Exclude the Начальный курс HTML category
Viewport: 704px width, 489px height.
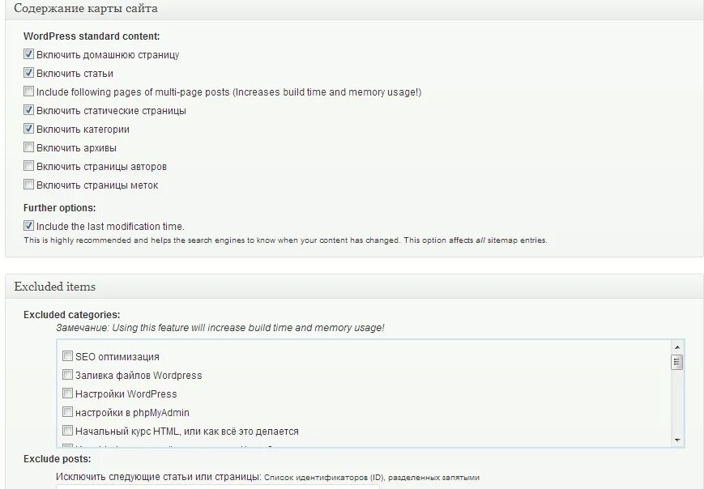point(68,432)
